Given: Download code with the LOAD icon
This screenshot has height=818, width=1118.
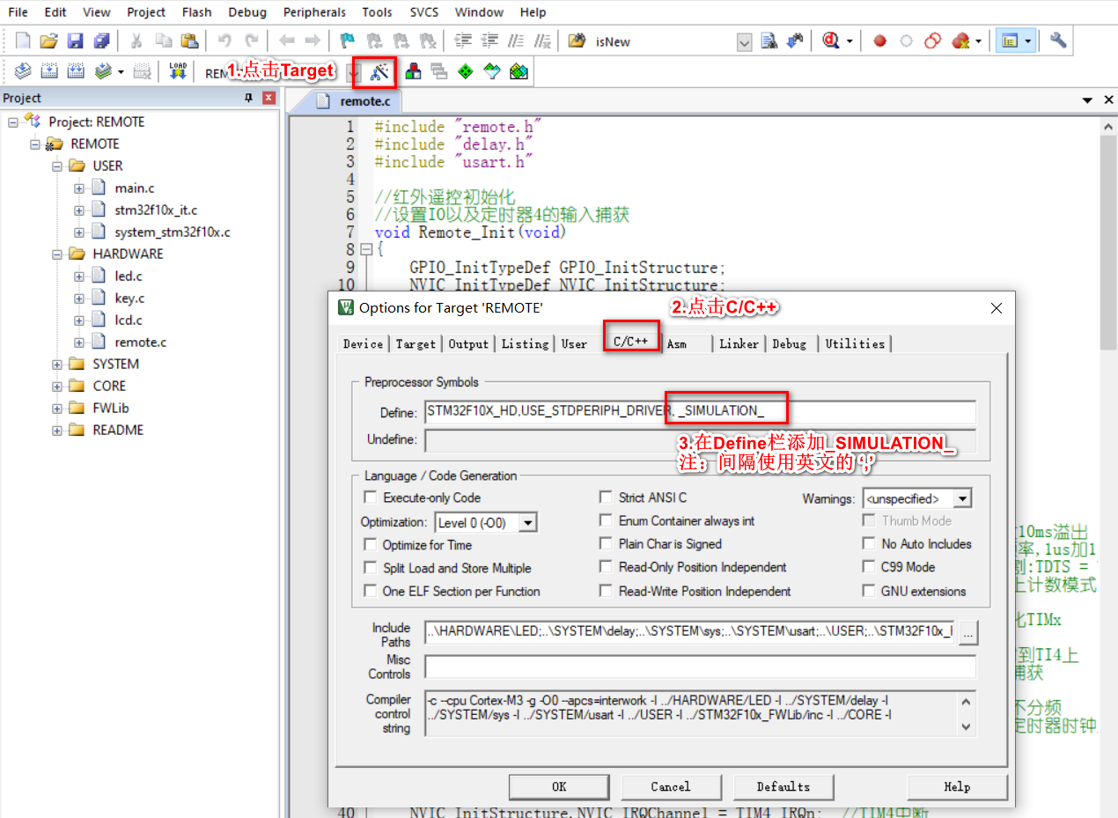Looking at the screenshot, I should pyautogui.click(x=178, y=71).
